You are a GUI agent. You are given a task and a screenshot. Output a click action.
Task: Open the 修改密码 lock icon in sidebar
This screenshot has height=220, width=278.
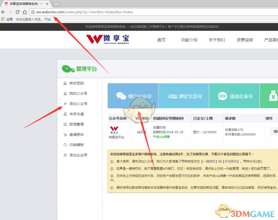65,83
